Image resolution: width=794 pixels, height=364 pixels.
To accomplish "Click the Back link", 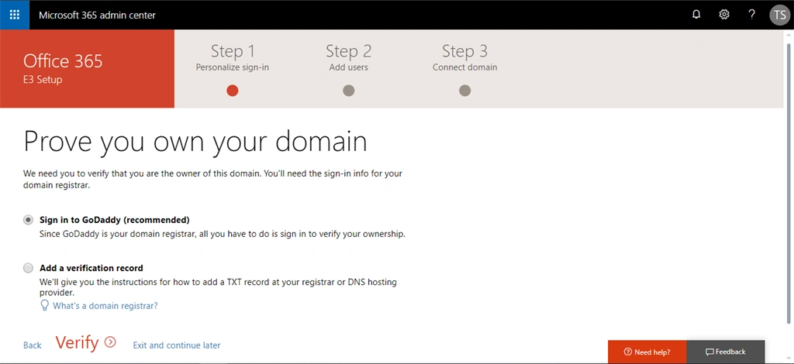I will coord(33,345).
